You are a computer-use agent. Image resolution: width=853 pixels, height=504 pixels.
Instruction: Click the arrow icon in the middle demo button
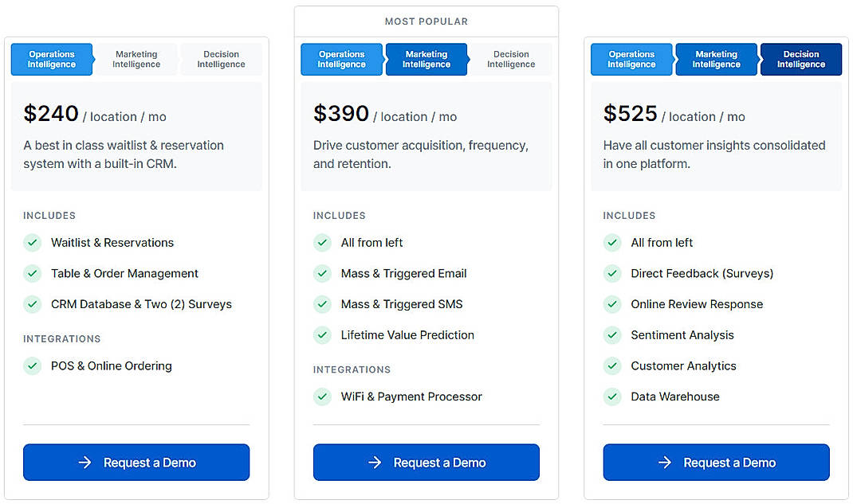pos(375,463)
